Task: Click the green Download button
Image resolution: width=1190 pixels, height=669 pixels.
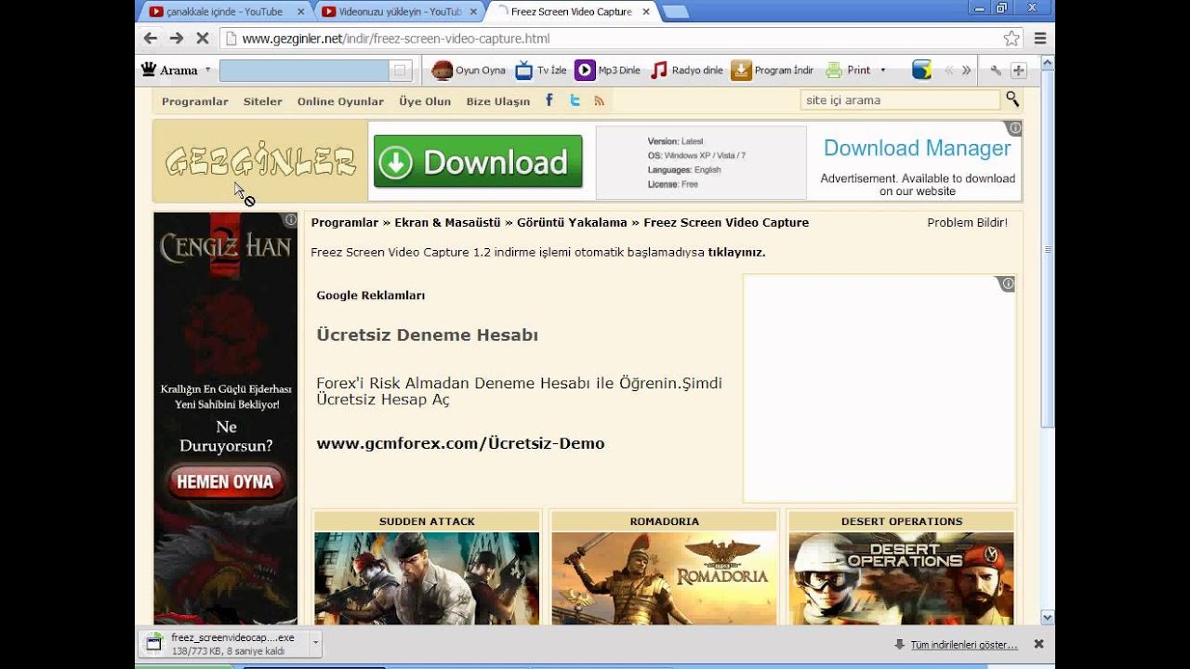Action: (478, 162)
